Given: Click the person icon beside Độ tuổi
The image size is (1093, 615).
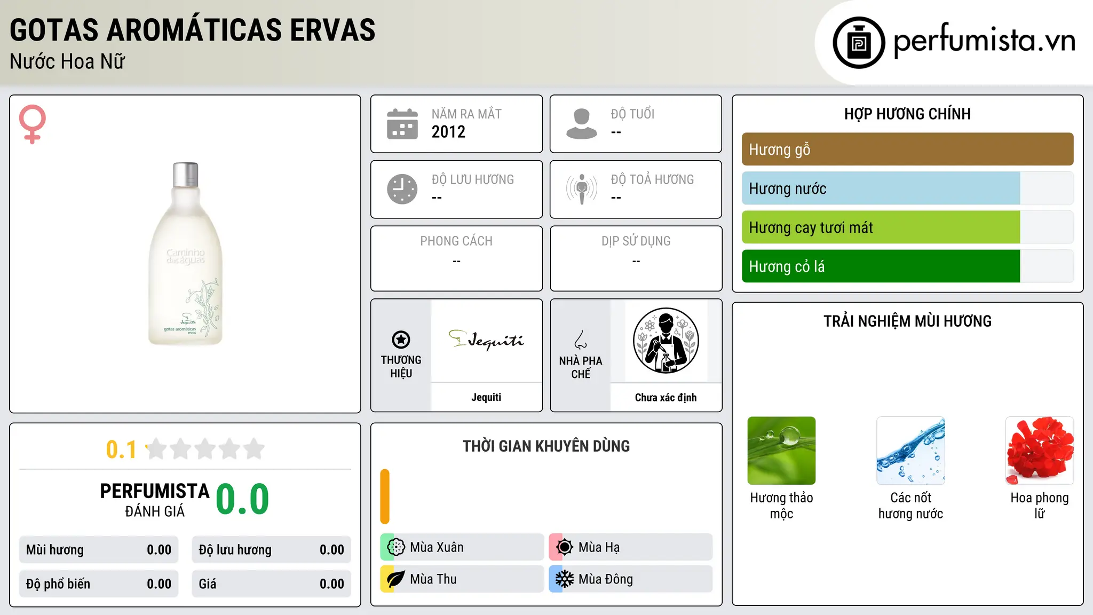Looking at the screenshot, I should 582,124.
